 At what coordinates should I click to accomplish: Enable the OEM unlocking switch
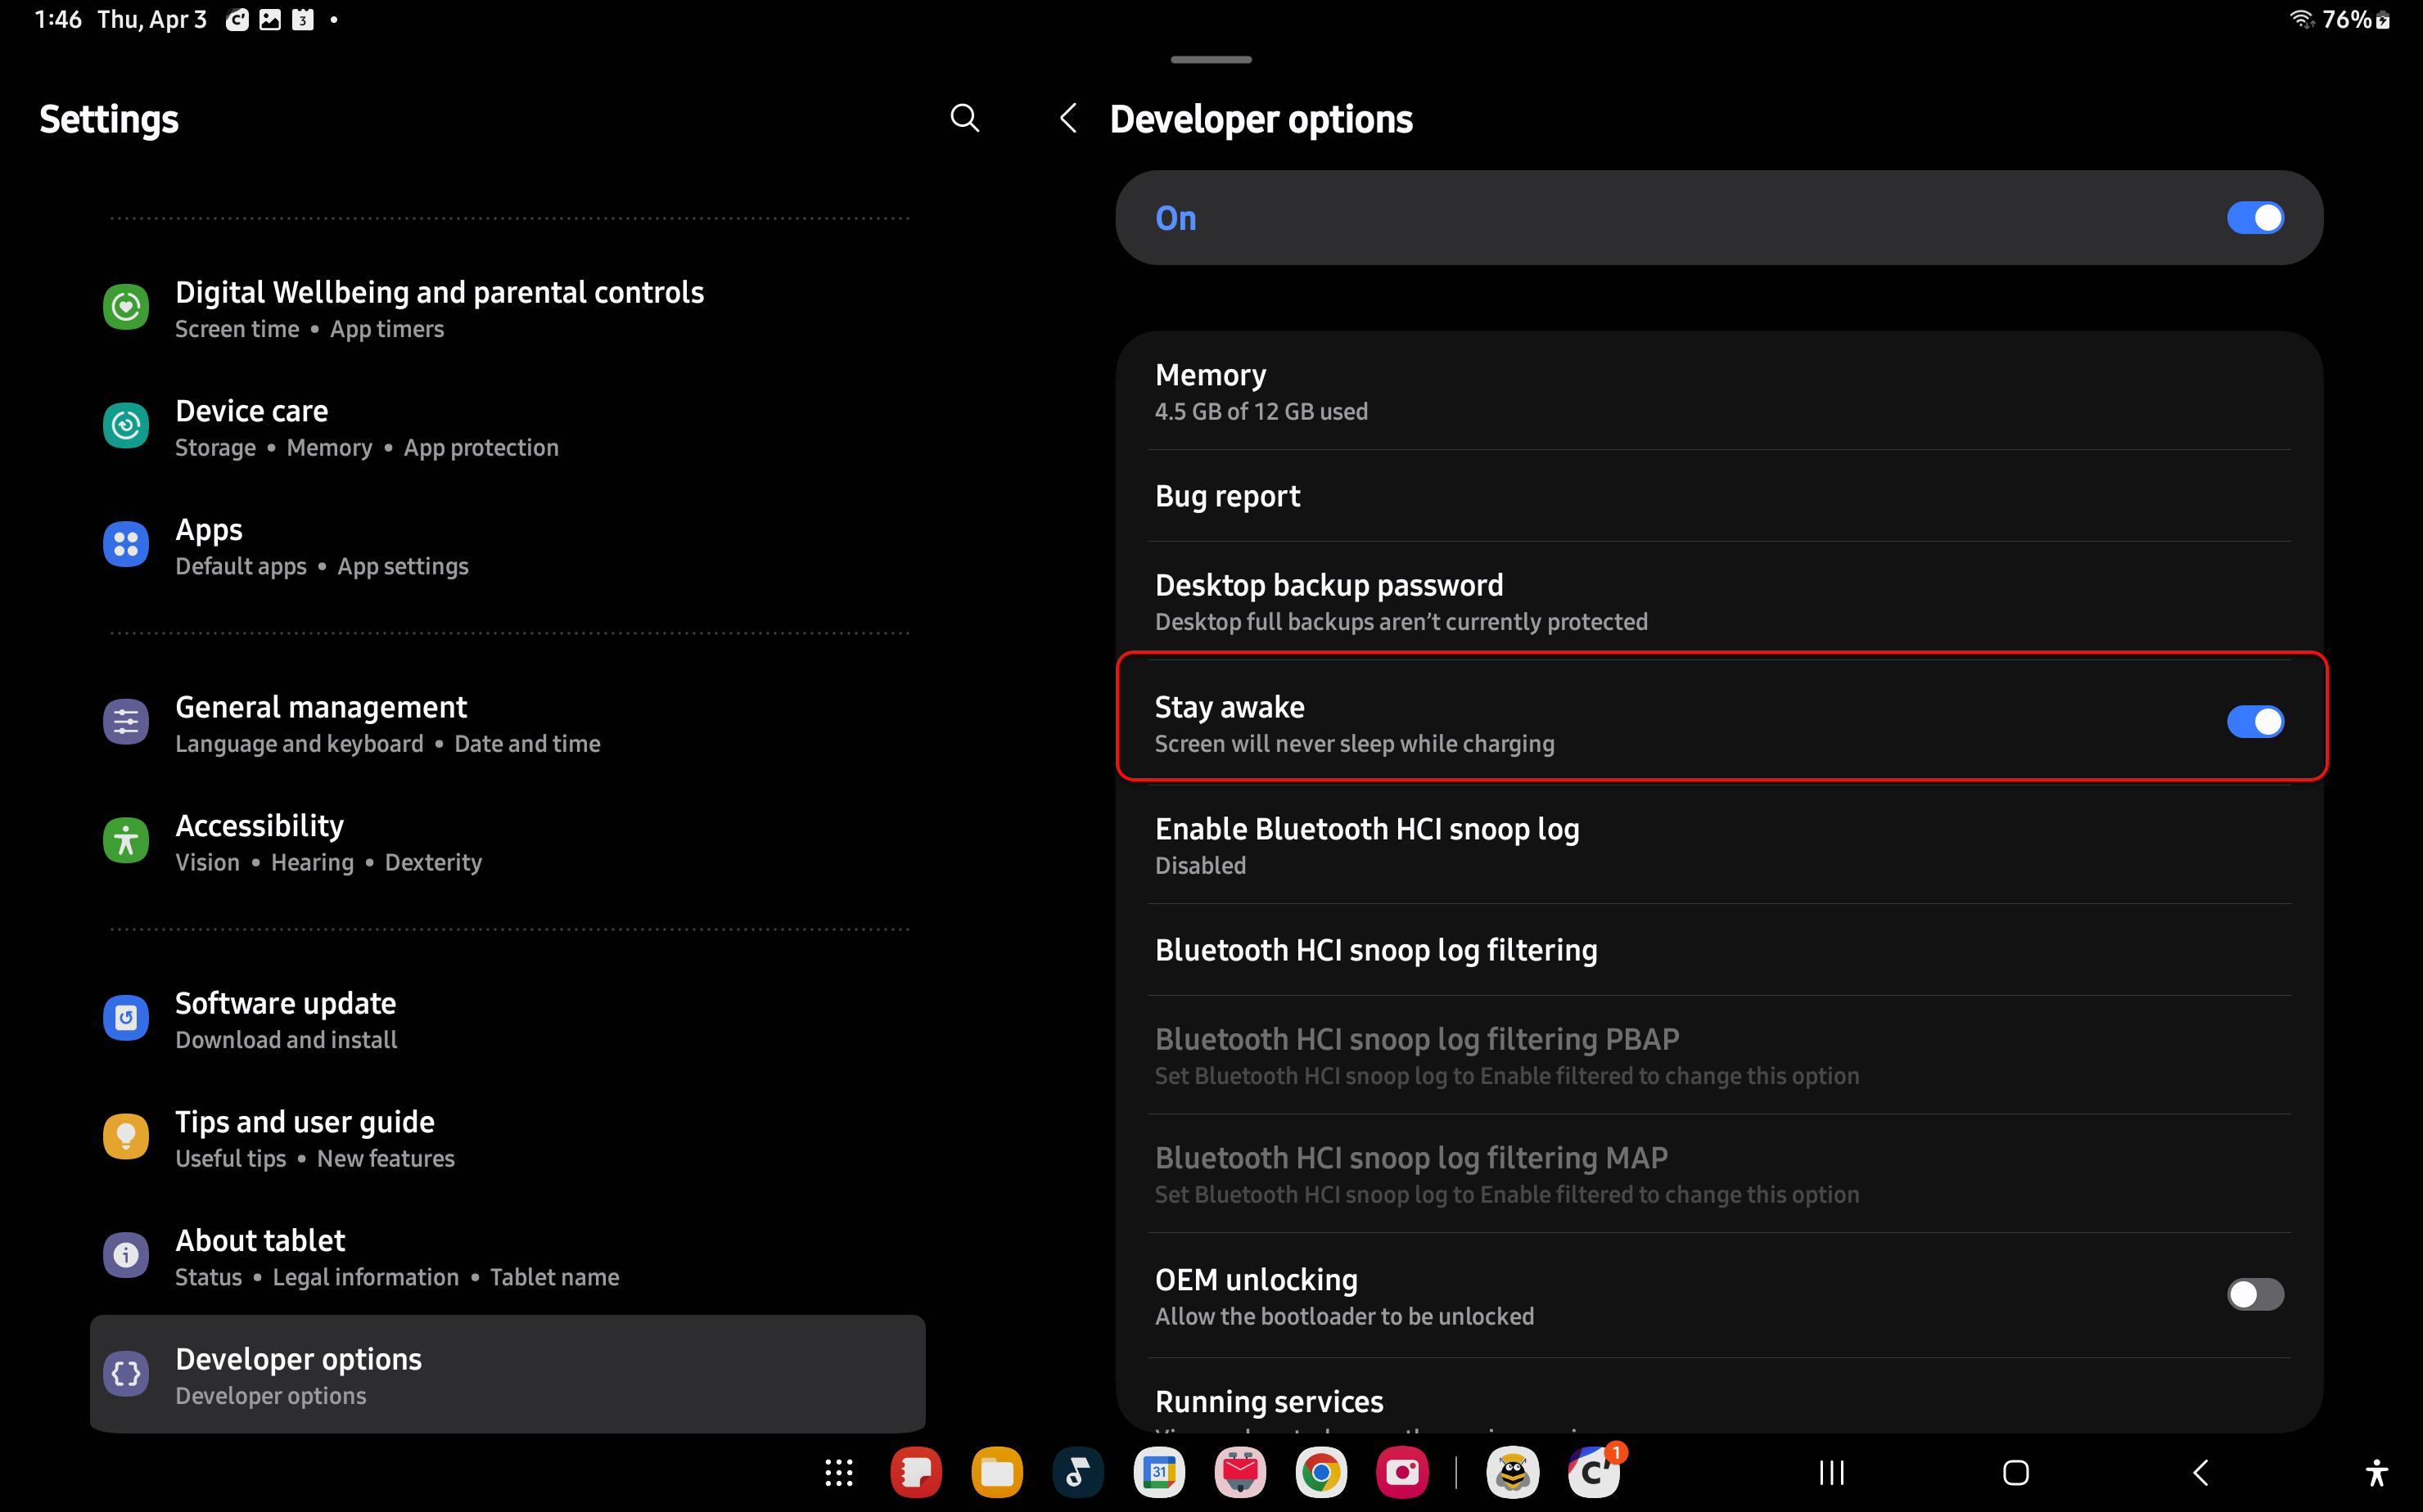pos(2254,1294)
